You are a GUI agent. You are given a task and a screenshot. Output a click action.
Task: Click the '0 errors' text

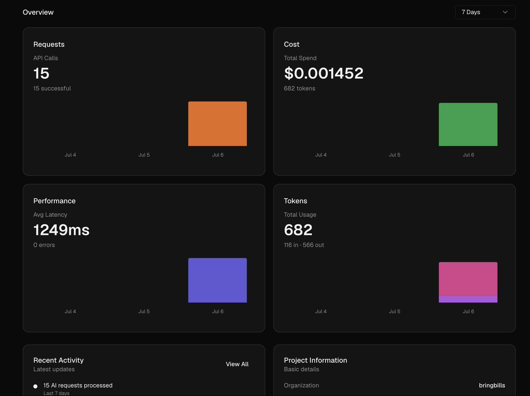(x=44, y=245)
